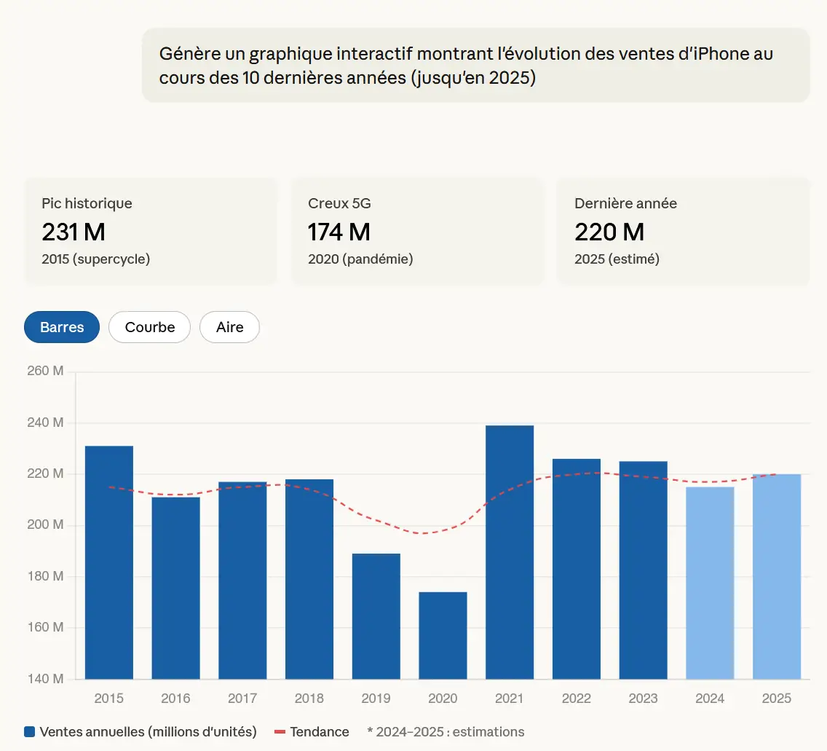Image resolution: width=827 pixels, height=751 pixels.
Task: Click the 2023 sales bar
Action: tap(643, 570)
